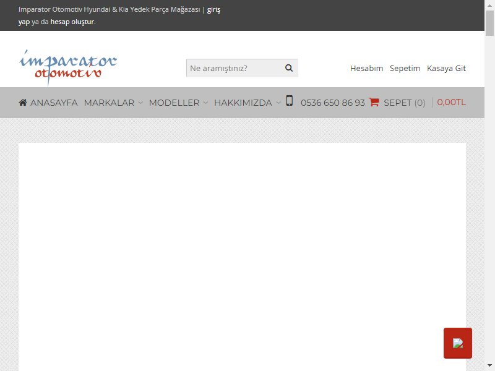Click the scrollbar up arrow
The image size is (495, 371).
489,5
